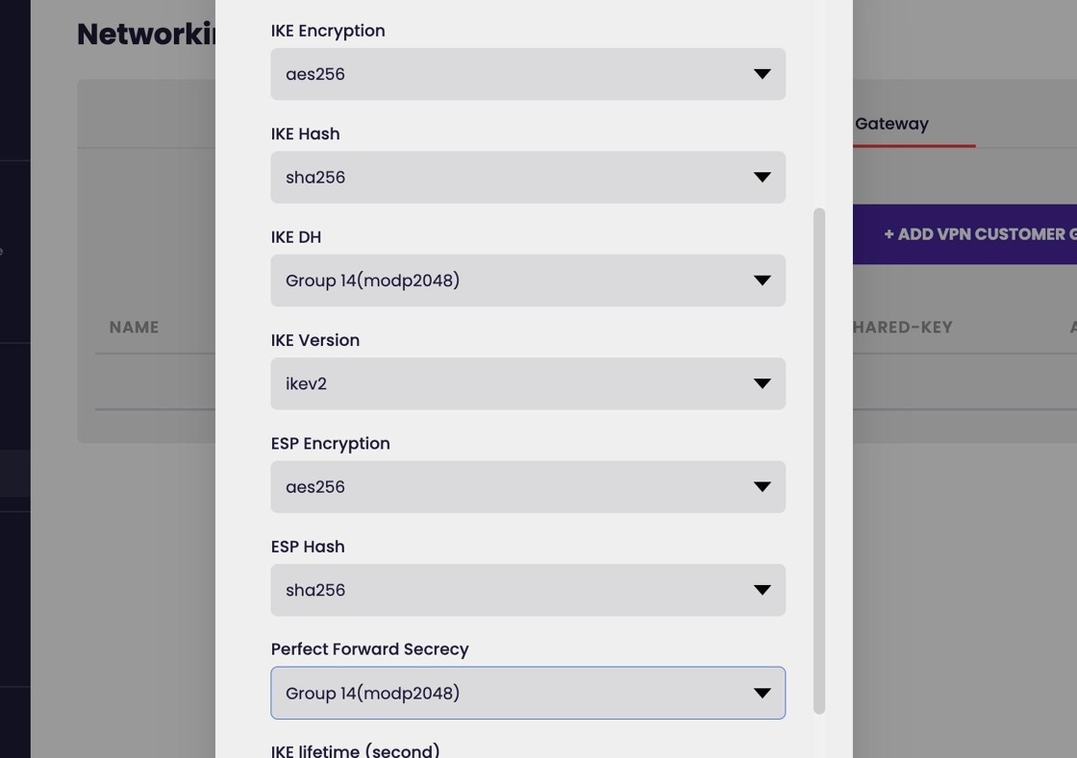Click the modal's vertical scrollbar
Viewport: 1077px width, 758px height.
[819, 461]
